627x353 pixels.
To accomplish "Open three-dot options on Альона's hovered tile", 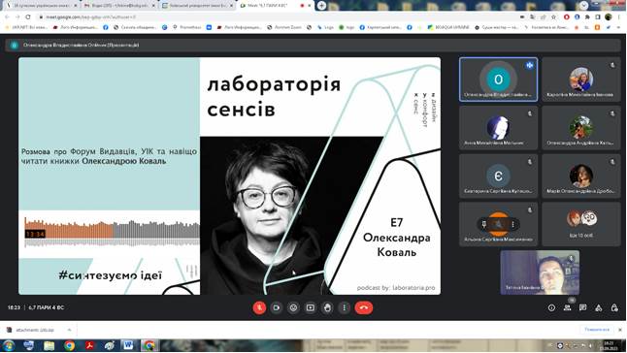I will click(513, 224).
